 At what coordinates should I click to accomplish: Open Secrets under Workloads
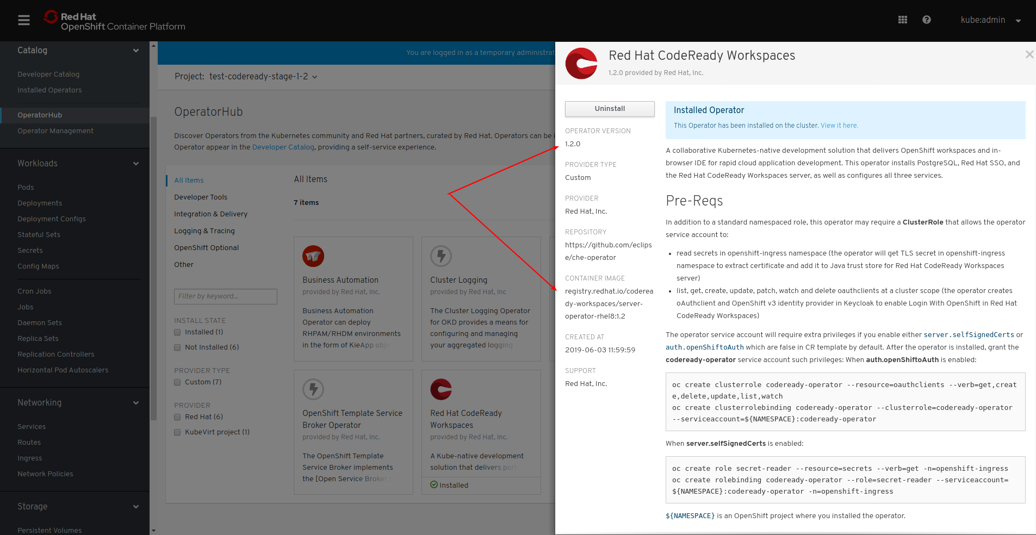[30, 251]
